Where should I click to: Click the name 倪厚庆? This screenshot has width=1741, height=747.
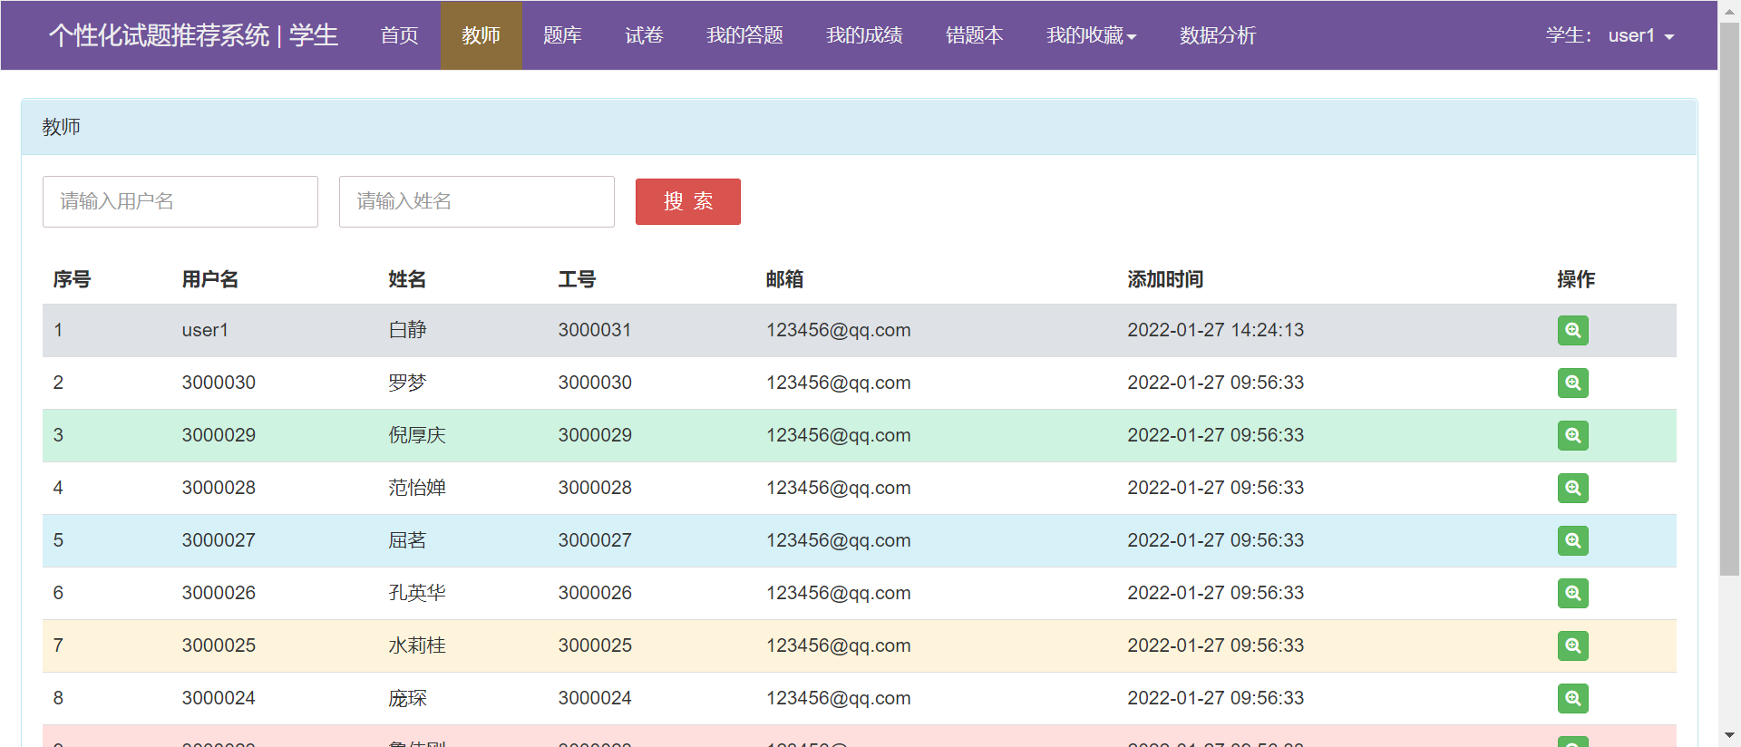point(417,435)
